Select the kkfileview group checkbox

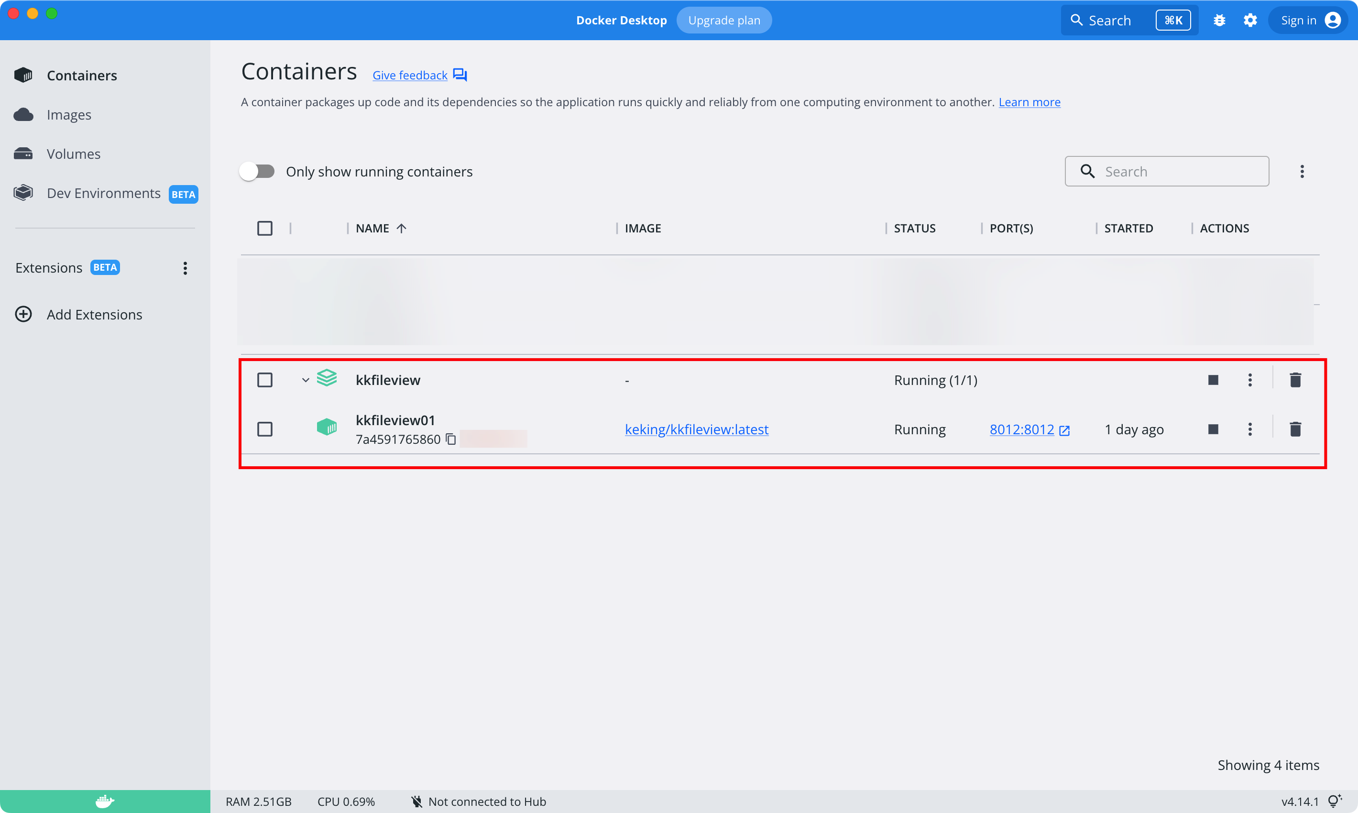(265, 380)
